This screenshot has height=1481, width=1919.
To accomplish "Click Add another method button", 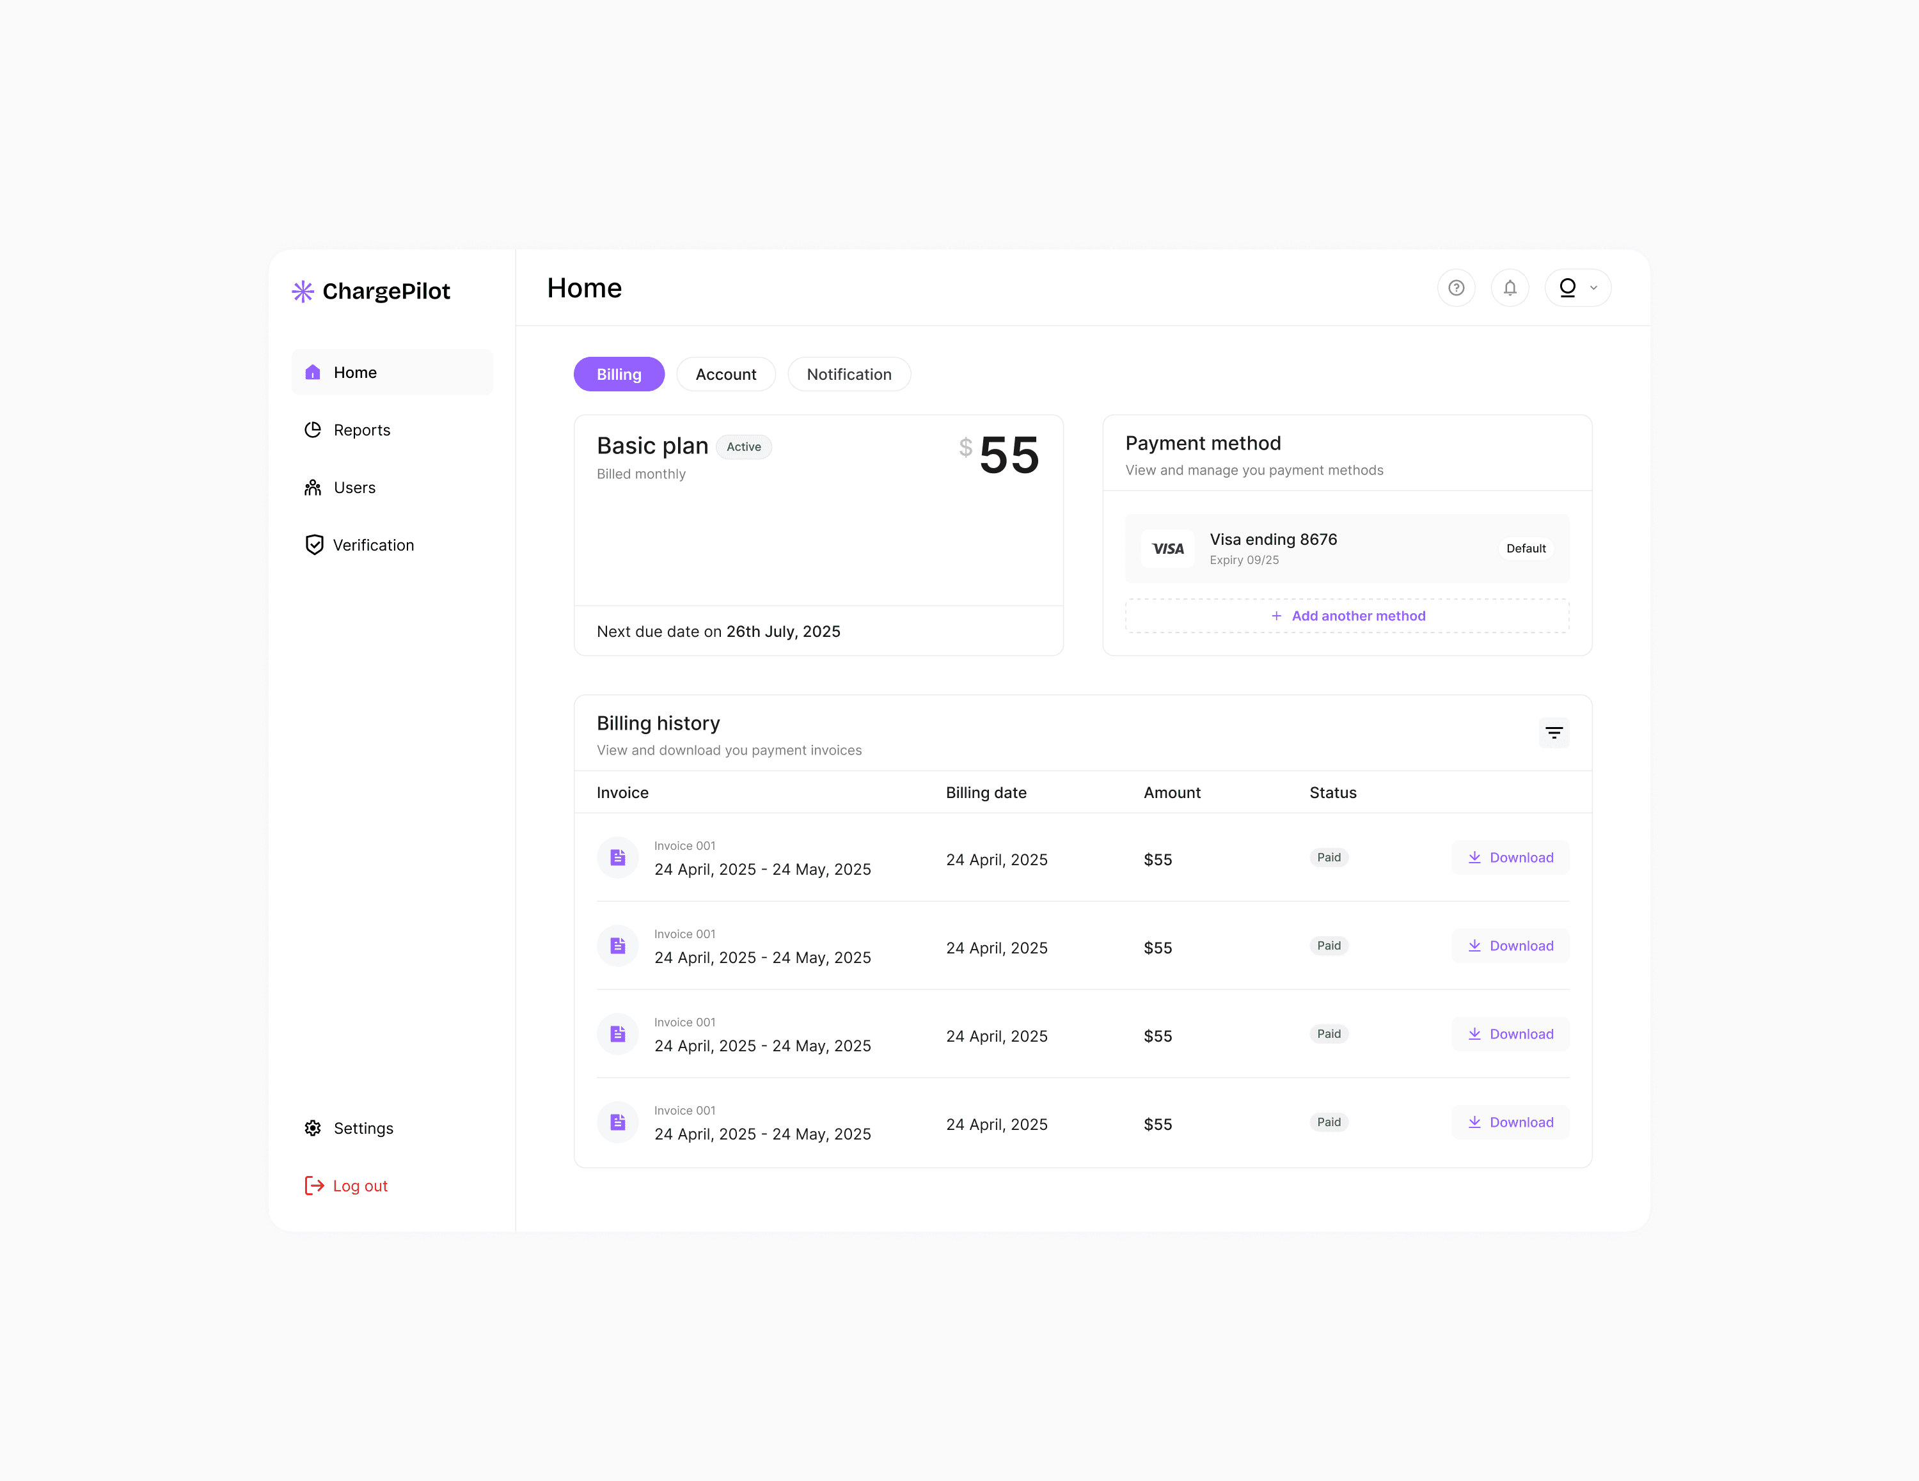I will [1347, 616].
